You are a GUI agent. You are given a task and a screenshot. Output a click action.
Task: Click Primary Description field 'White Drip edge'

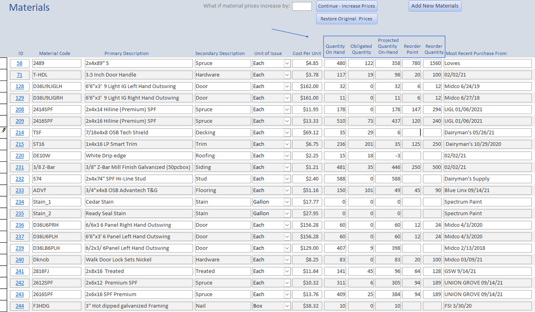(x=138, y=156)
